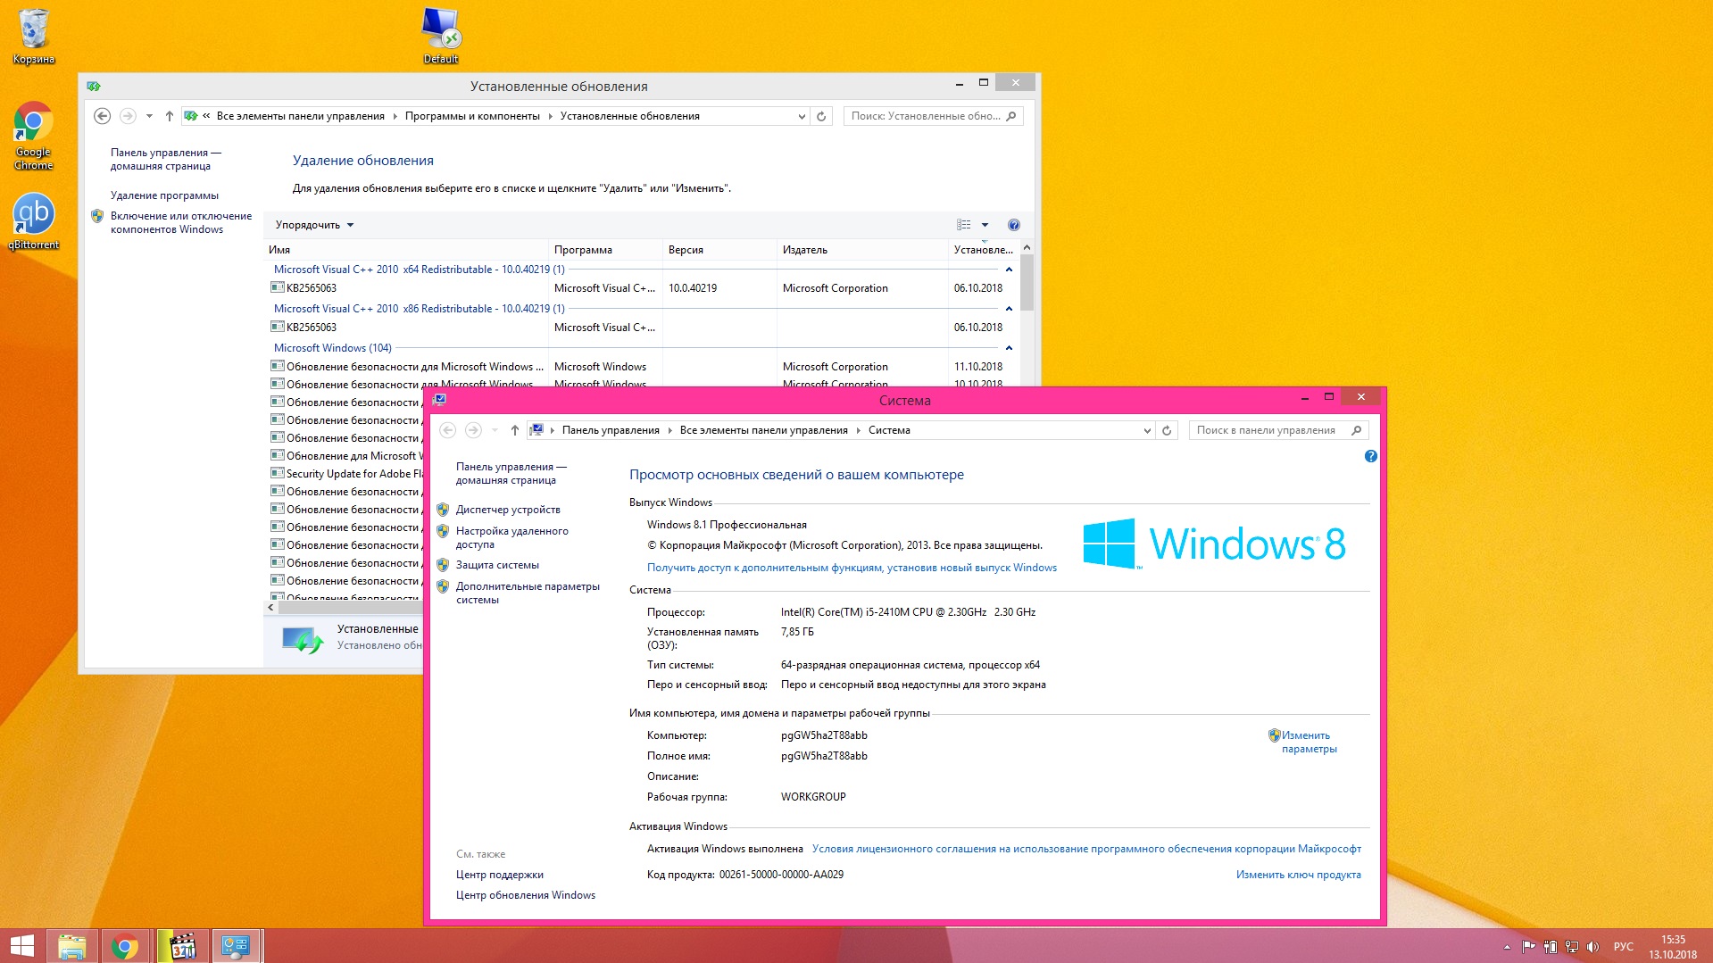Open Microsoft license terms link
Screen dimensions: 1713x963
[x=1086, y=849]
